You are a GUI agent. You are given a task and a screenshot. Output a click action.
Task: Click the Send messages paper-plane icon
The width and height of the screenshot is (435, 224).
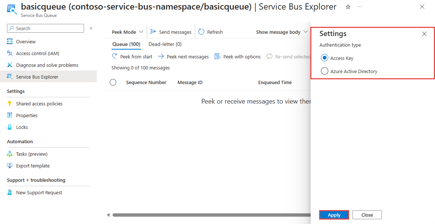coord(153,32)
